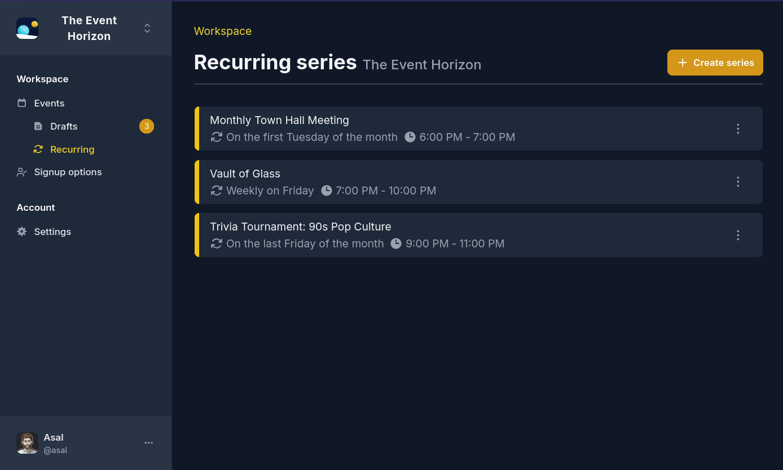Click the Drafts count badge showing 3
The image size is (783, 470).
point(147,126)
